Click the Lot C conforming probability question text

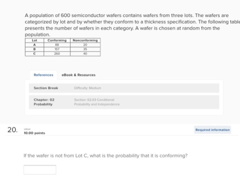[x=105, y=156]
